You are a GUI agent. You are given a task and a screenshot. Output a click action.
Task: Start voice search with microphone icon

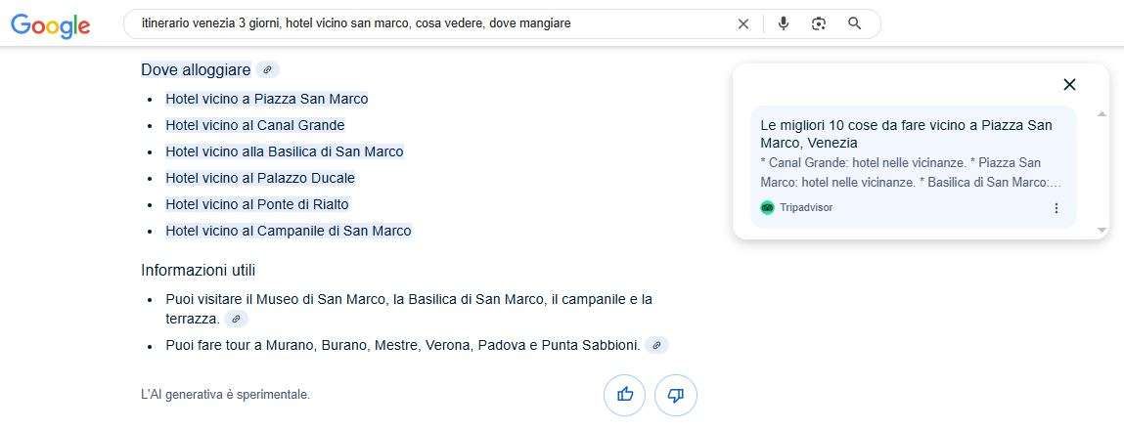pos(783,23)
